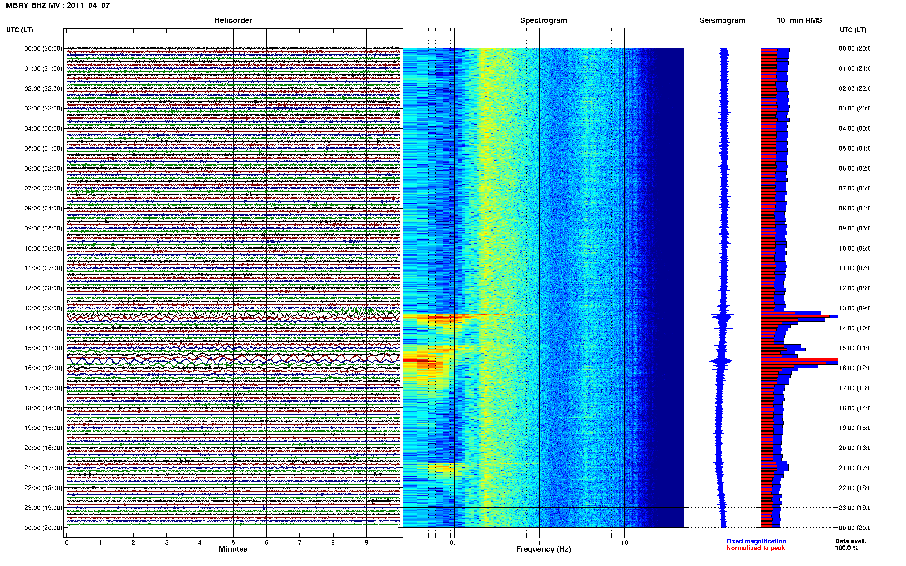The image size is (906, 566).
Task: Click the left time label '08:00 (04:00)'
Action: coord(43,208)
